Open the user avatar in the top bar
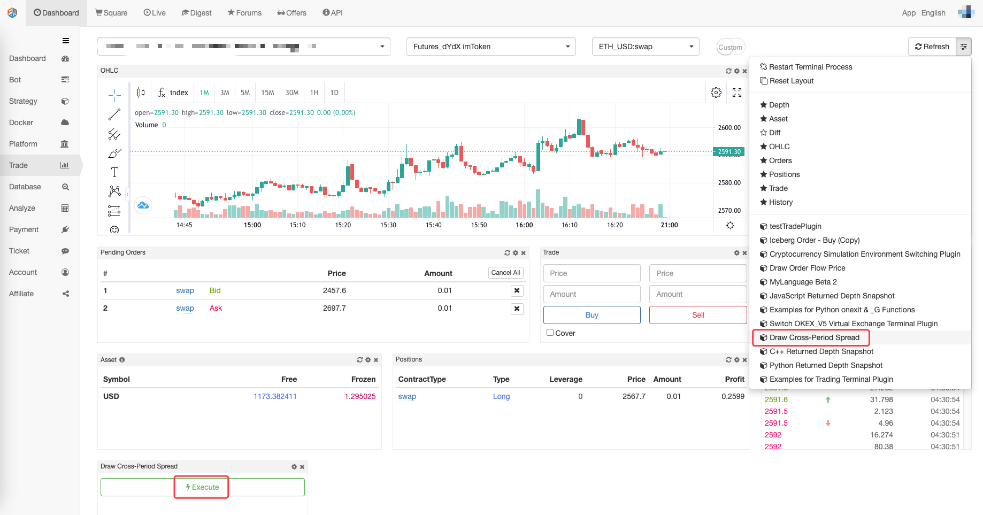The width and height of the screenshot is (983, 515). [x=966, y=12]
